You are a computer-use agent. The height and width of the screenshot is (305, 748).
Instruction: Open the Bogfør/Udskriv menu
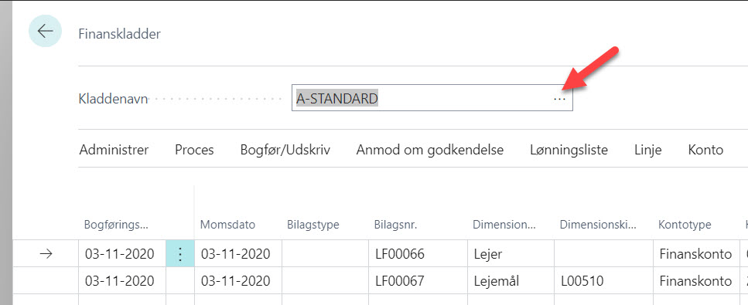click(x=285, y=150)
